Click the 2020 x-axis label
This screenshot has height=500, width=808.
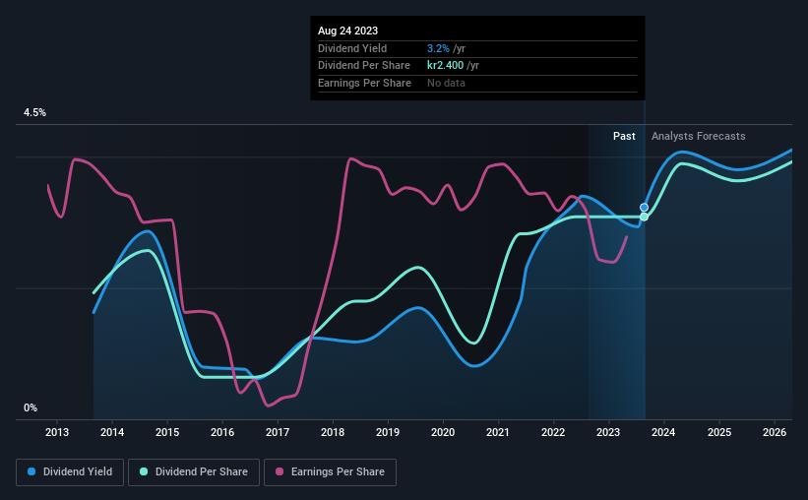coord(443,432)
